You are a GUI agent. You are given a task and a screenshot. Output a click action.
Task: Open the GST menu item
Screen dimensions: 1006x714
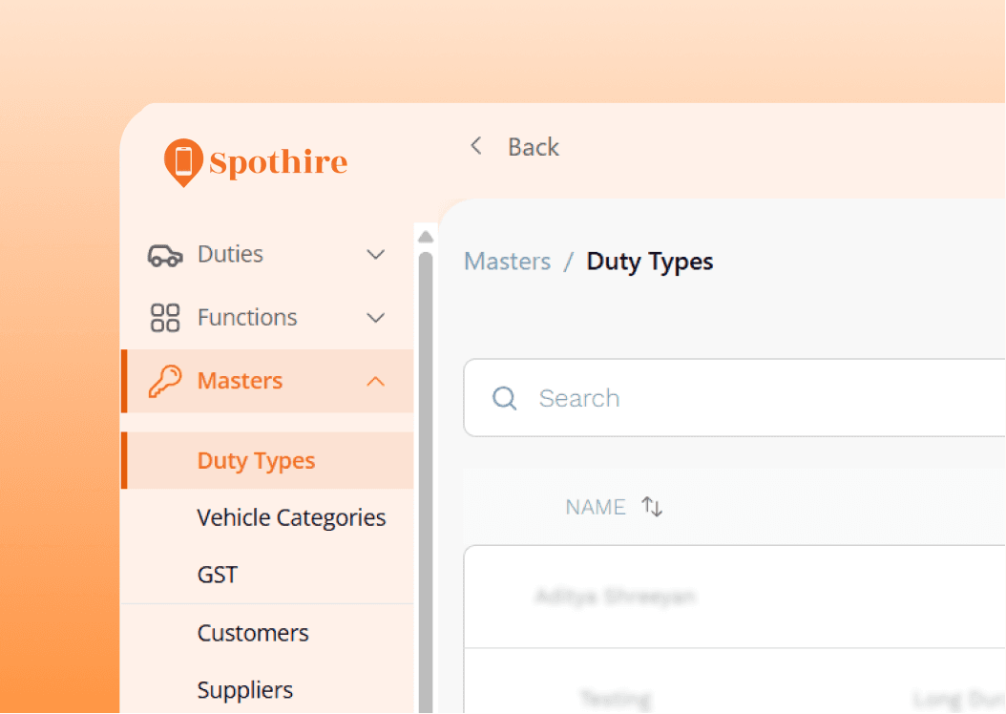pyautogui.click(x=218, y=575)
